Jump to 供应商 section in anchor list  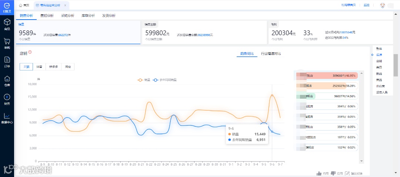pyautogui.click(x=380, y=86)
